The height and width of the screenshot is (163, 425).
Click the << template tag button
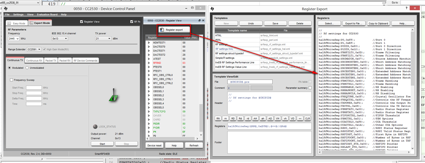point(300,118)
